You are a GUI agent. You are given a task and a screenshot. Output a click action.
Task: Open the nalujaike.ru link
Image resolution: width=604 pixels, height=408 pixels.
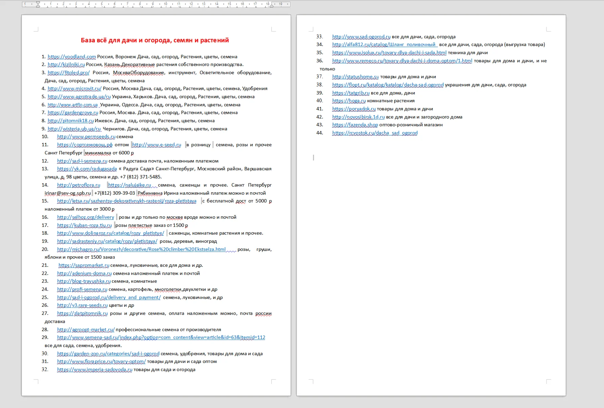point(130,185)
